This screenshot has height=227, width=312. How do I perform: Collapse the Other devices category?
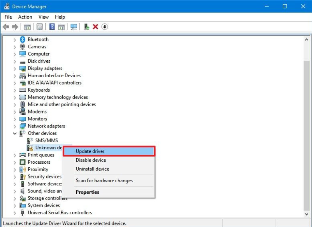point(15,133)
